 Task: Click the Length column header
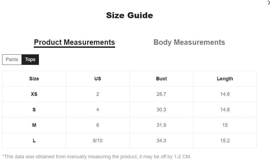click(225, 79)
